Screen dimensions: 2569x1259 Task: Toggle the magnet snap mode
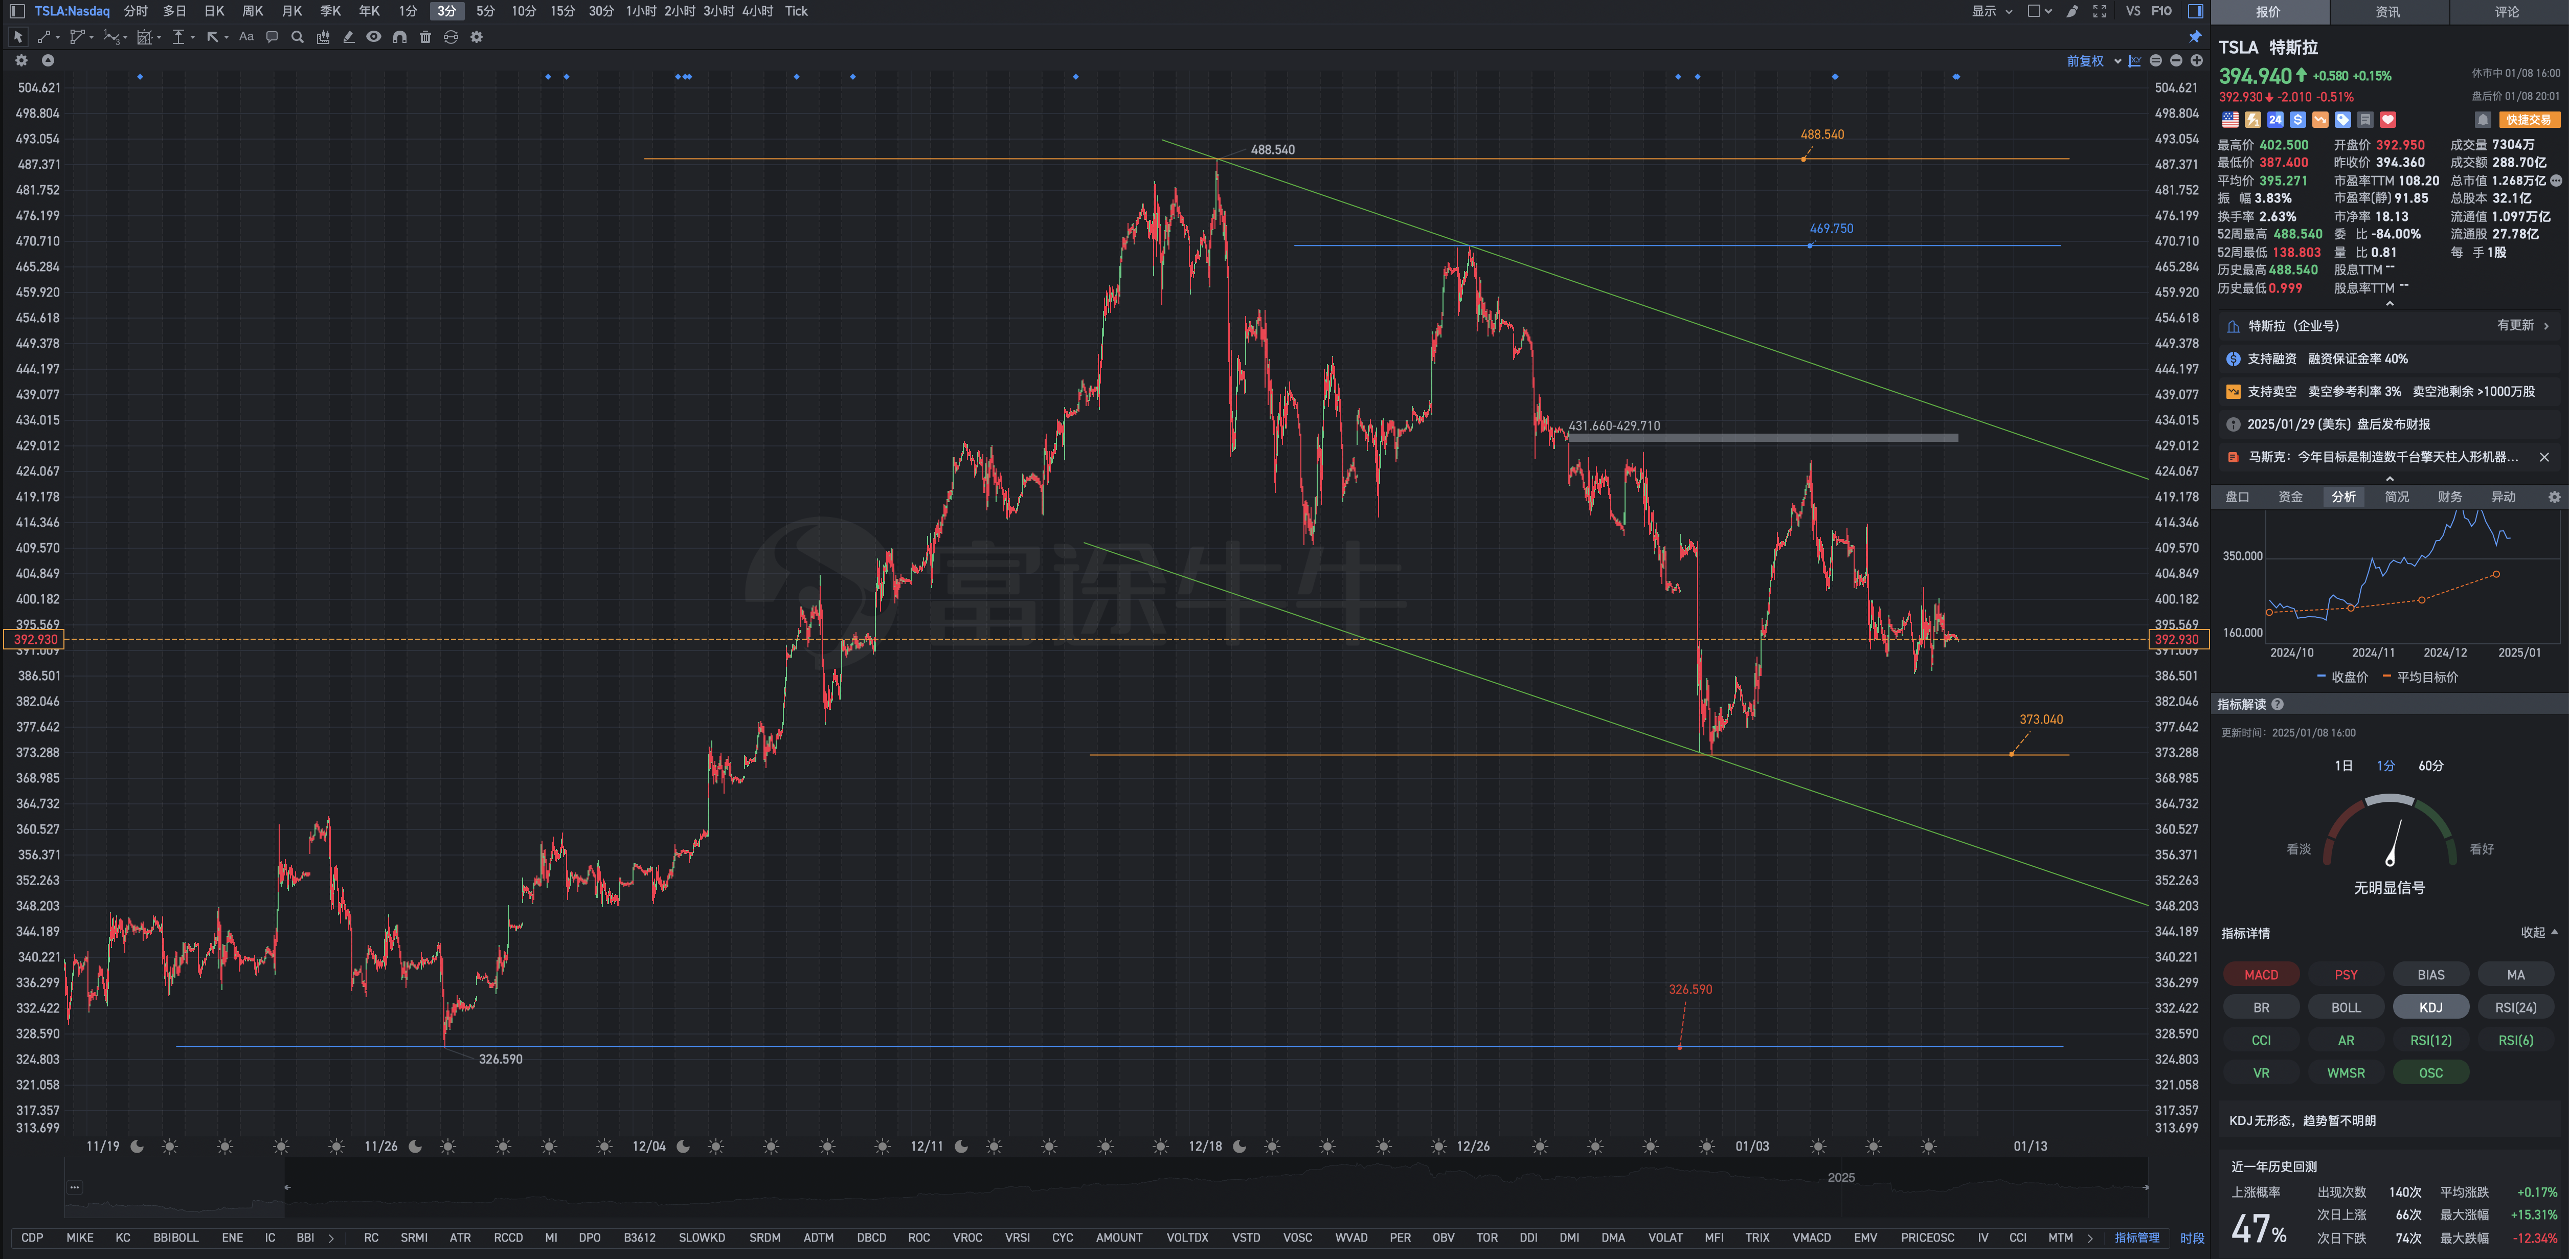pos(400,37)
